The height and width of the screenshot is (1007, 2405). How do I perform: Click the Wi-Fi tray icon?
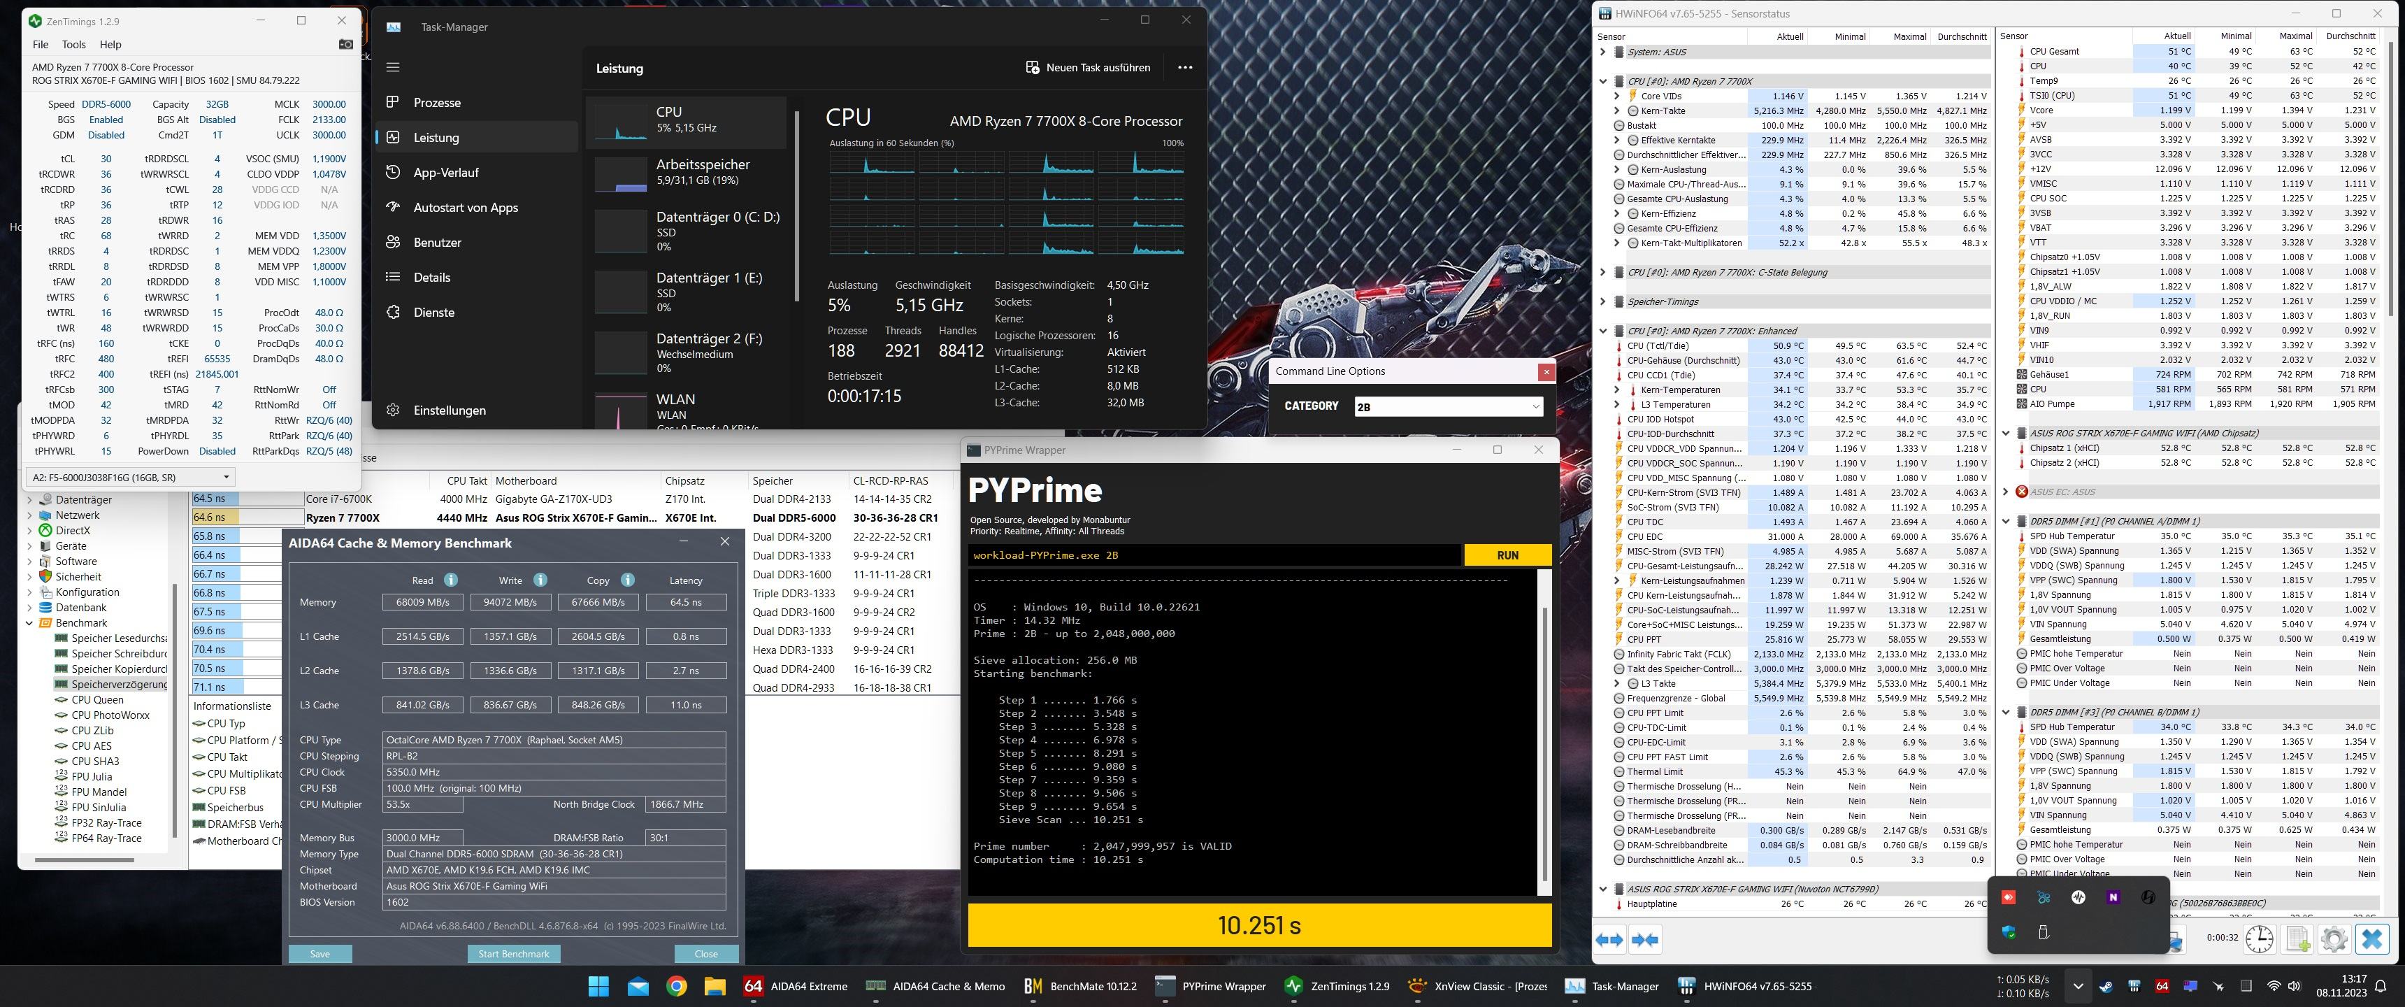[2274, 987]
